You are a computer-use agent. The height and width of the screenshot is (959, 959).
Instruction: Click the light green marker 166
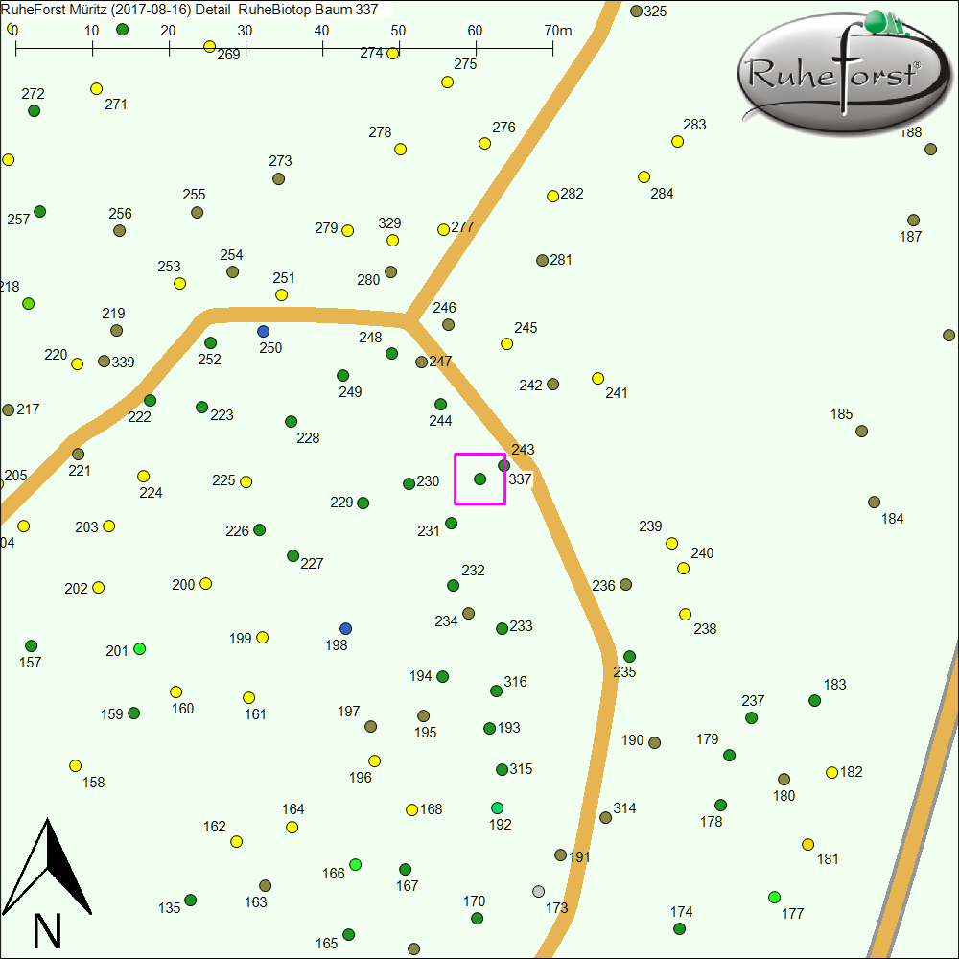356,864
